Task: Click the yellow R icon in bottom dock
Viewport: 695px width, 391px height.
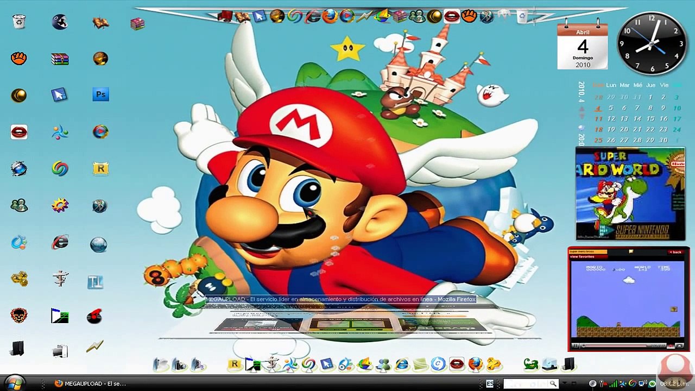Action: 235,364
